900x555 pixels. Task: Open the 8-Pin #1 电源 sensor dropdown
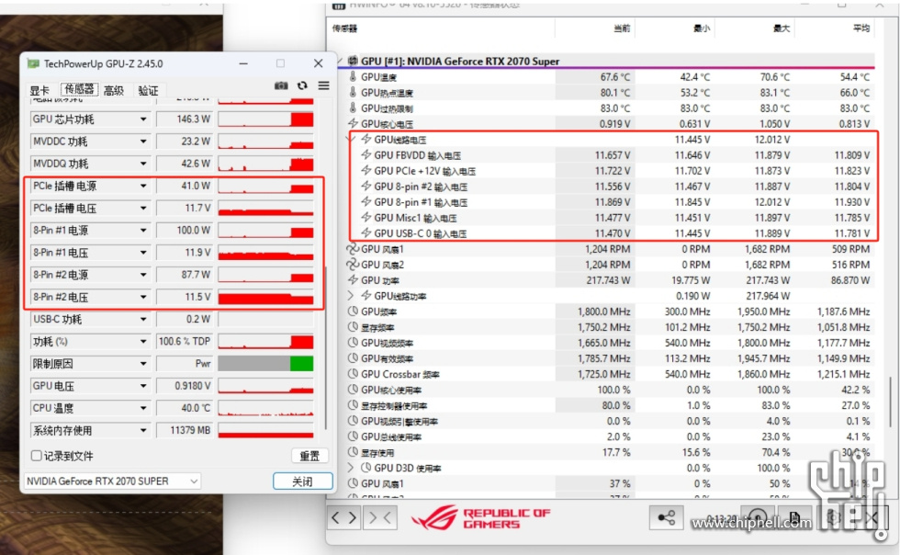point(143,231)
